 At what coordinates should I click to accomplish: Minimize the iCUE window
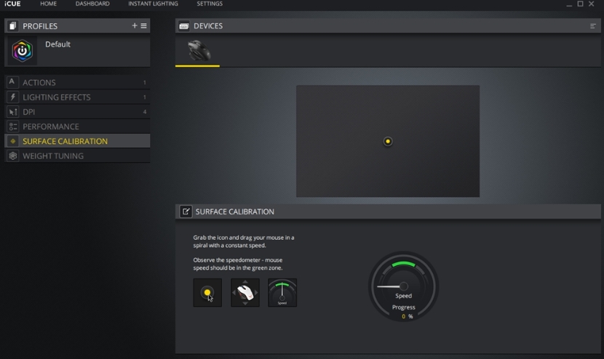pos(569,4)
